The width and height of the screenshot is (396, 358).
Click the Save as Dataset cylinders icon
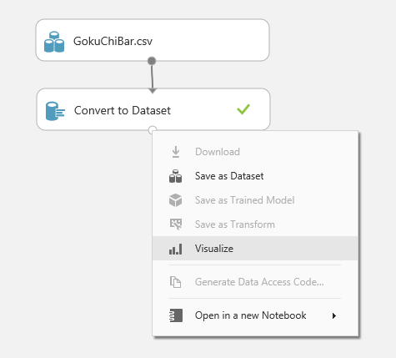pos(176,176)
